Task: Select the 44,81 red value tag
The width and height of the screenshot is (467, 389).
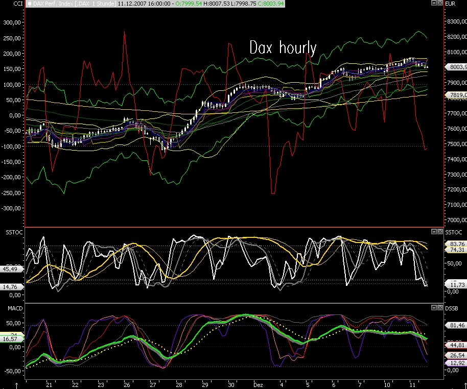Action: (456, 345)
